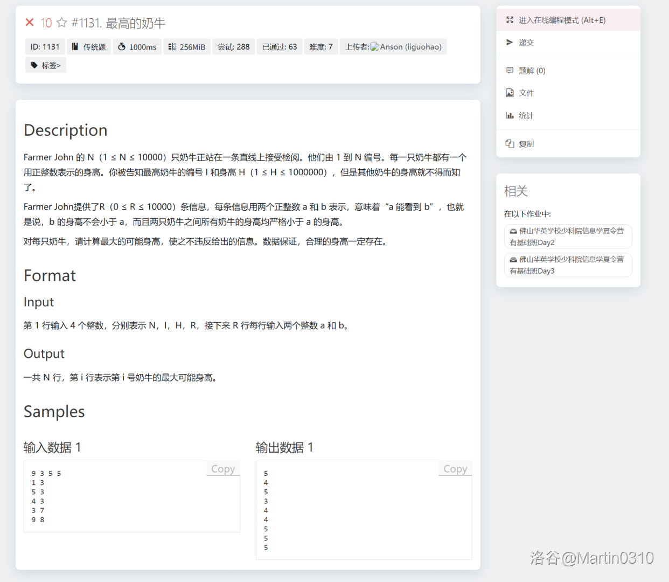Open 题解 solutions list
The height and width of the screenshot is (582, 669).
pyautogui.click(x=532, y=71)
